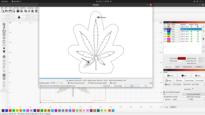205x115 pixels.
Task: Select the Position Laser marker tool
Action: pyautogui.click(x=4, y=52)
